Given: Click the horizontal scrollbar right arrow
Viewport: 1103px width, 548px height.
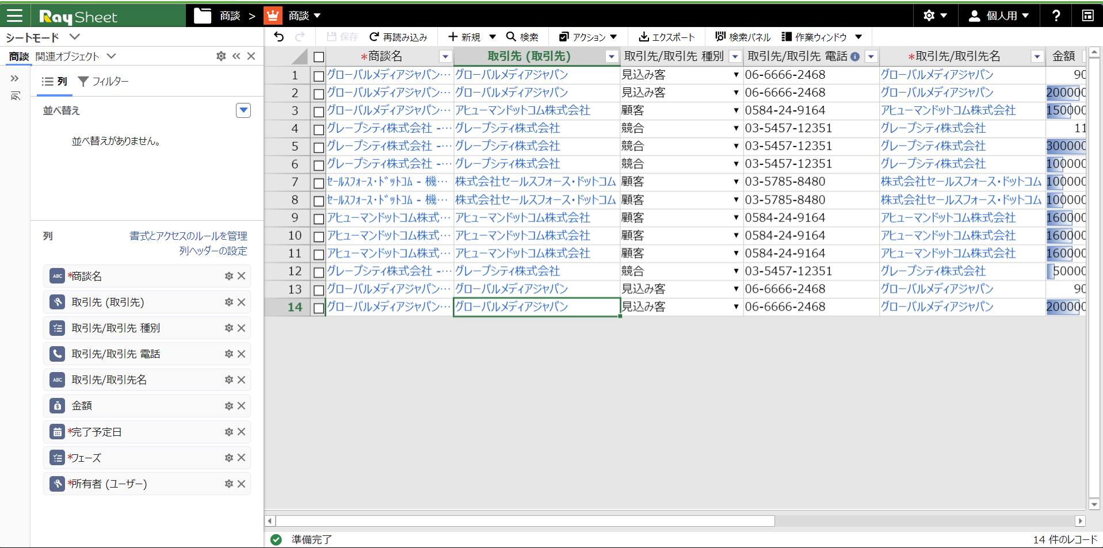Looking at the screenshot, I should click(1080, 521).
